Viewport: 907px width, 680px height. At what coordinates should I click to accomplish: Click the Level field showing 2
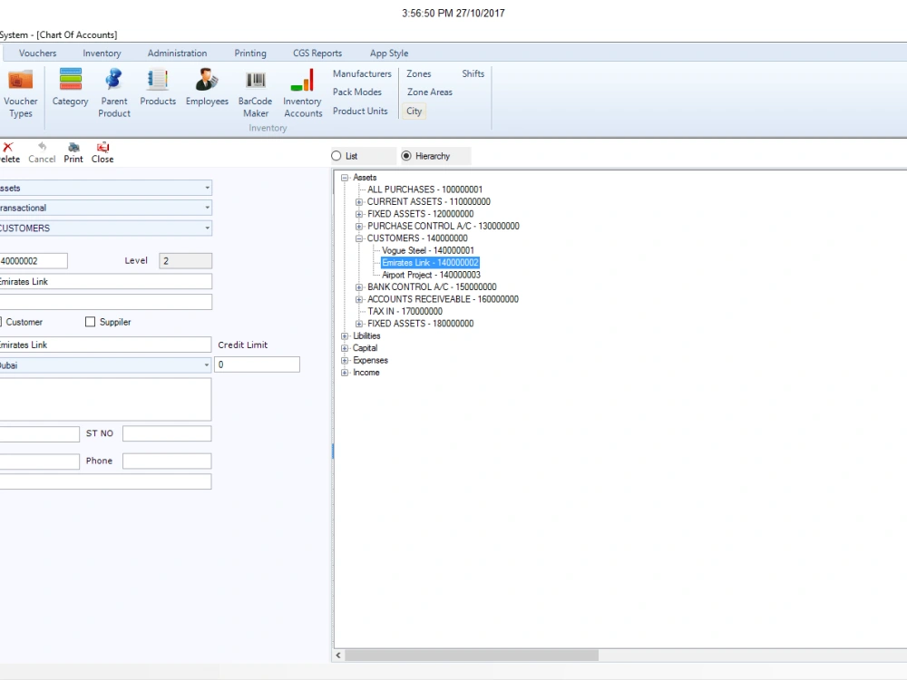[185, 261]
